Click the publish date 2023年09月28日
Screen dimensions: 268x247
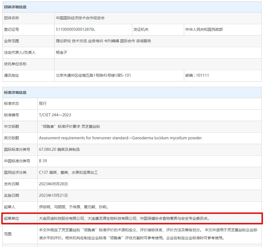[53, 184]
